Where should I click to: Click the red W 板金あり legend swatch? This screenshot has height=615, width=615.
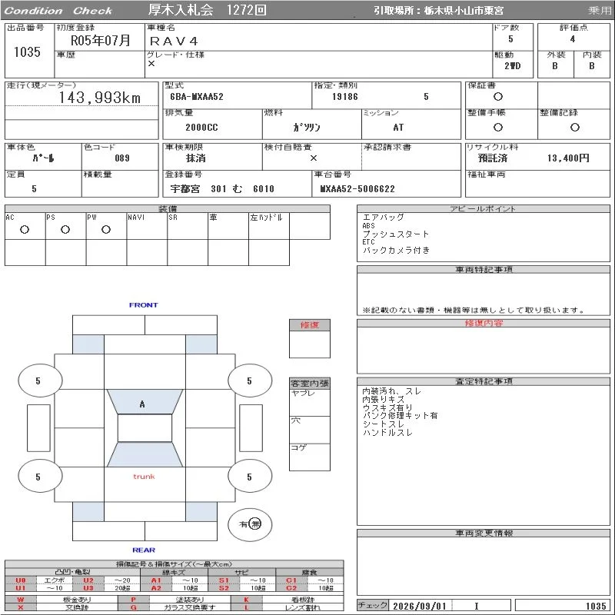pos(21,600)
